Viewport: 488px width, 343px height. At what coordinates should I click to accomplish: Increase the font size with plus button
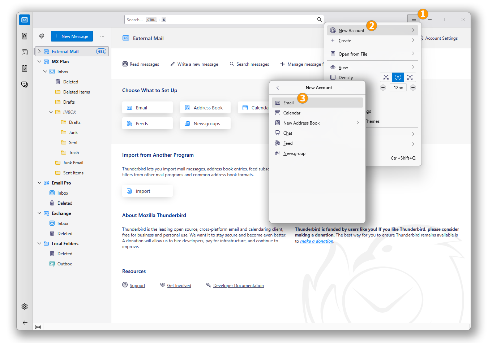pos(413,87)
